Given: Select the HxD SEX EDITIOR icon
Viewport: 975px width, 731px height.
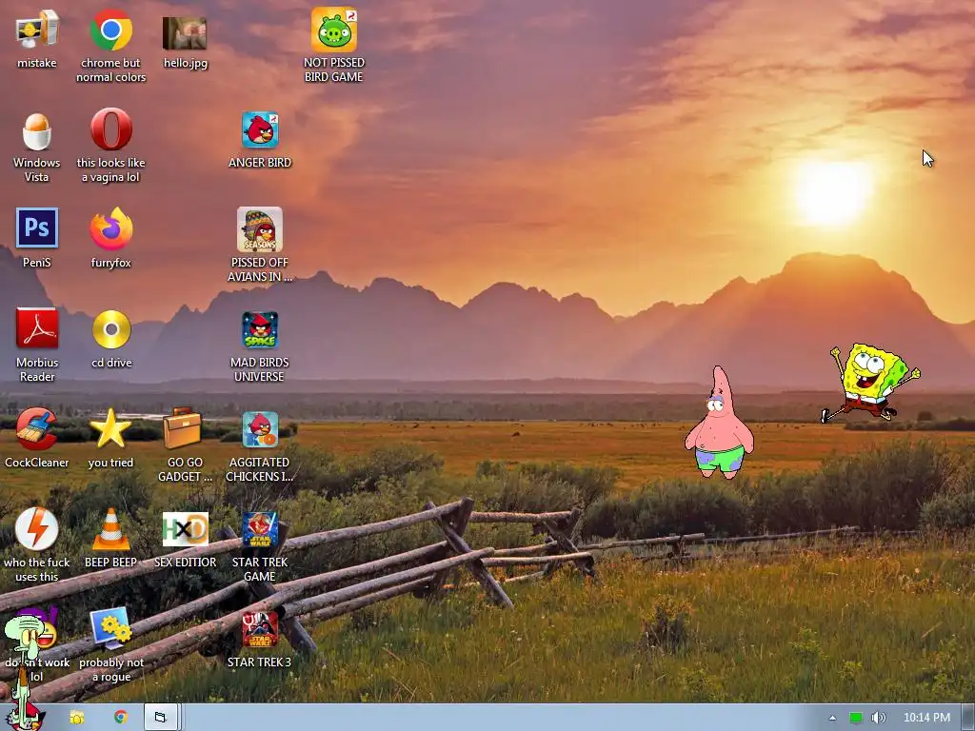Looking at the screenshot, I should pos(186,529).
